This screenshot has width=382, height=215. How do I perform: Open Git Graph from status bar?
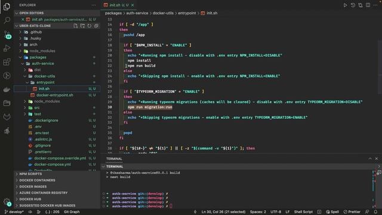coord(72,212)
